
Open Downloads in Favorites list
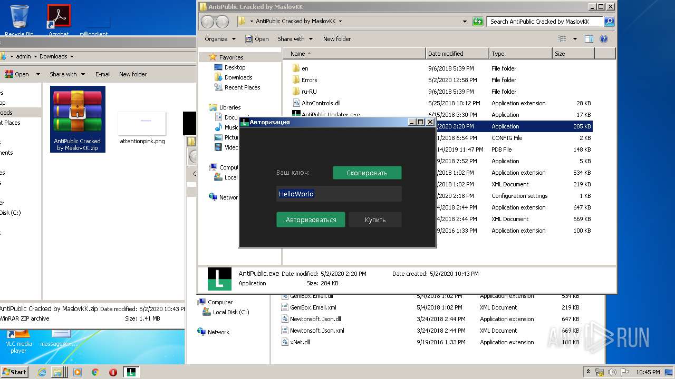[238, 77]
